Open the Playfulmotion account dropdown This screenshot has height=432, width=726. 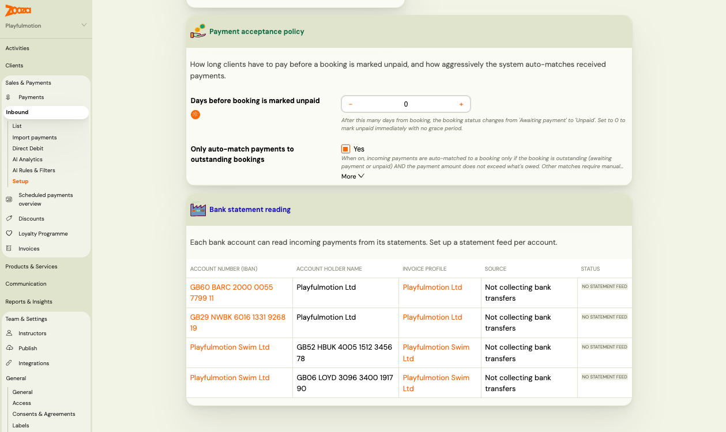(46, 25)
